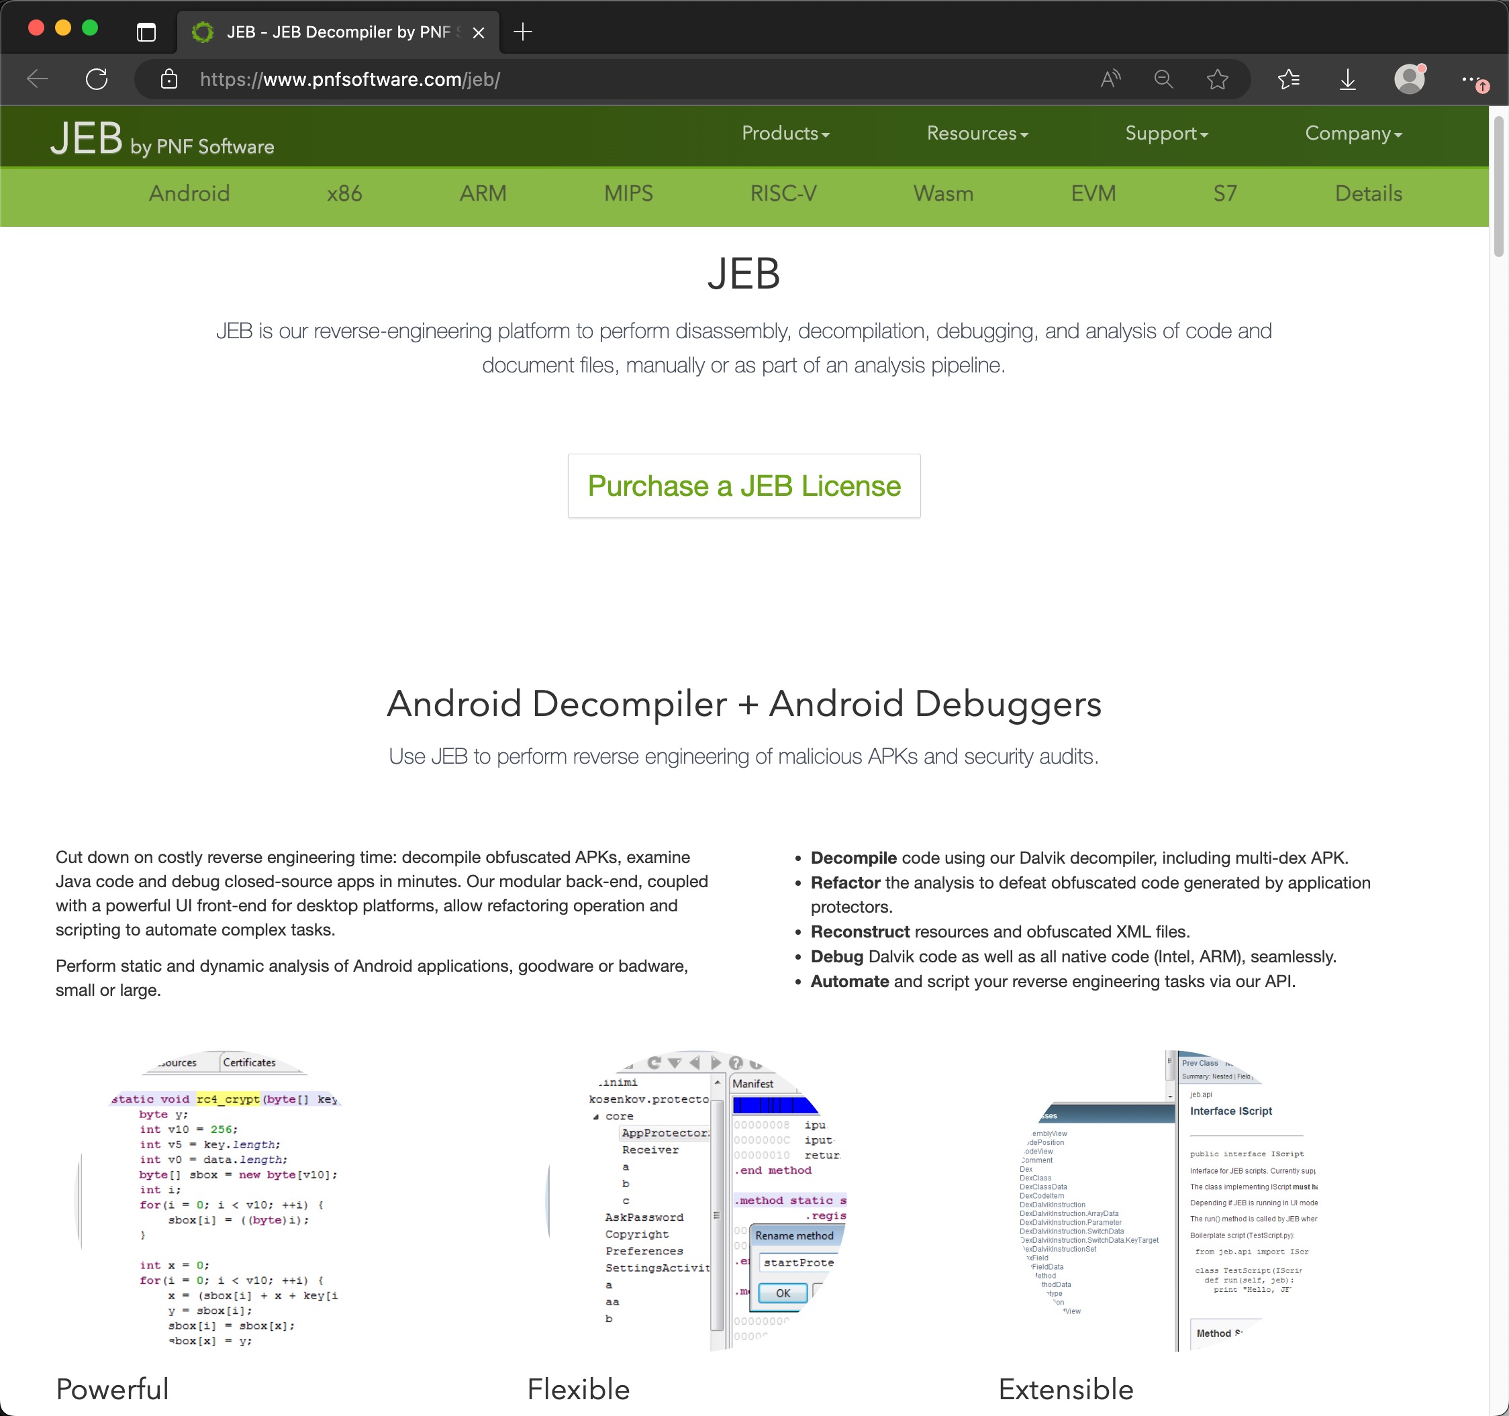
Task: Open the browser profile avatar
Action: pyautogui.click(x=1410, y=79)
